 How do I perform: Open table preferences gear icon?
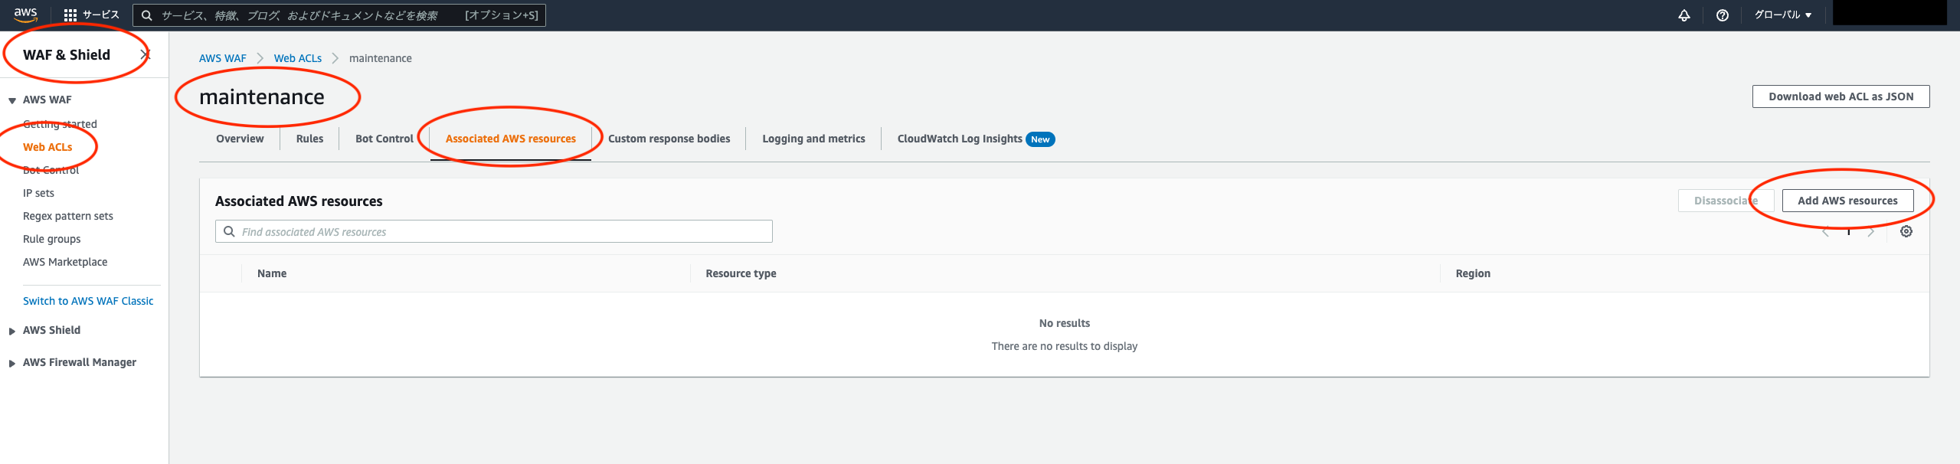point(1906,231)
